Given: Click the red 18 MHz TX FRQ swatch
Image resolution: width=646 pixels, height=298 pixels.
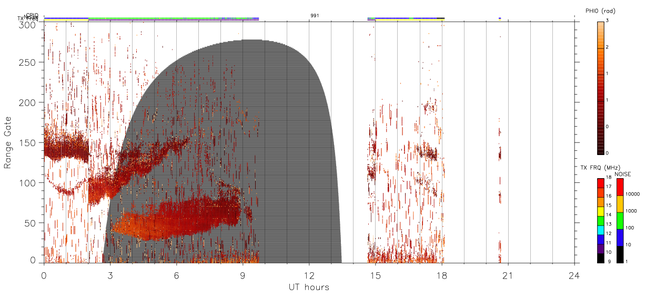Looking at the screenshot, I should point(601,183).
